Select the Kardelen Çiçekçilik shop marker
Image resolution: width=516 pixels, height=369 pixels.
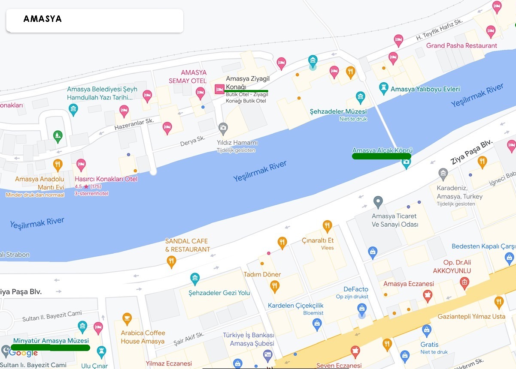point(317,324)
